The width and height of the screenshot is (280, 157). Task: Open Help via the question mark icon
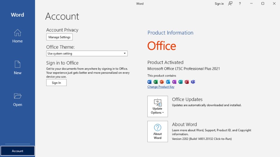[x=240, y=3]
